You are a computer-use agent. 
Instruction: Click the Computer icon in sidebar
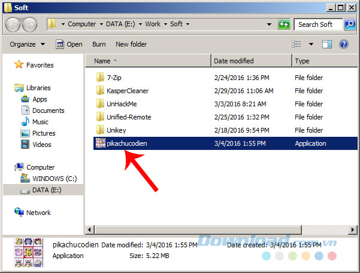click(x=19, y=167)
